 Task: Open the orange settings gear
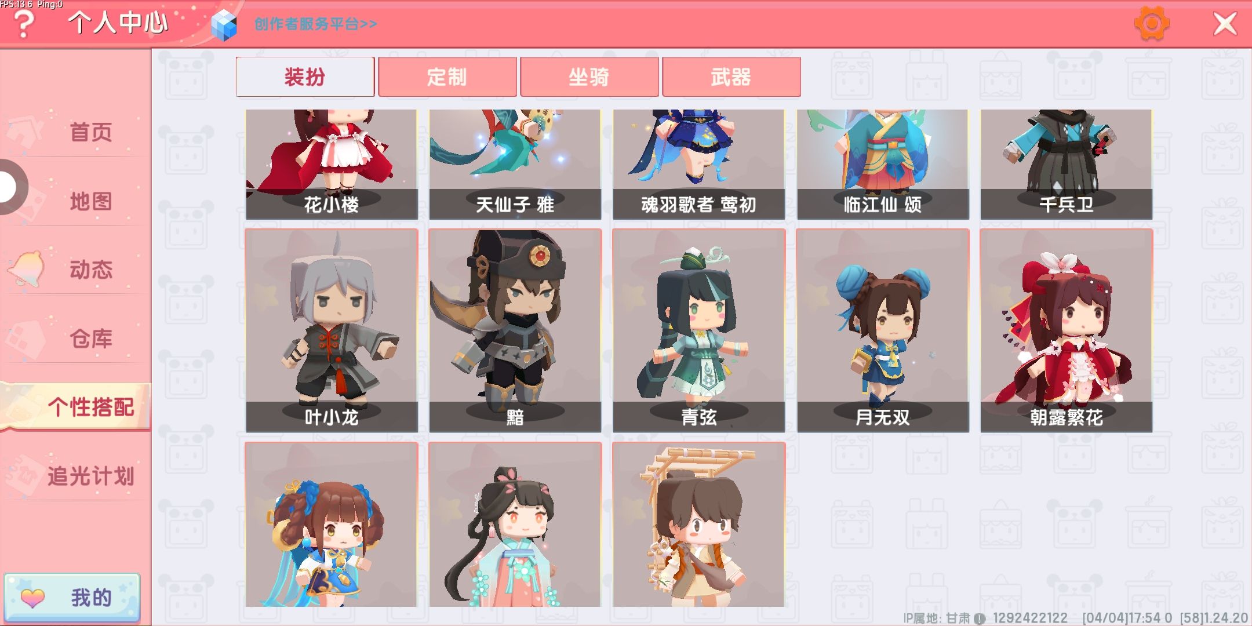click(1152, 23)
